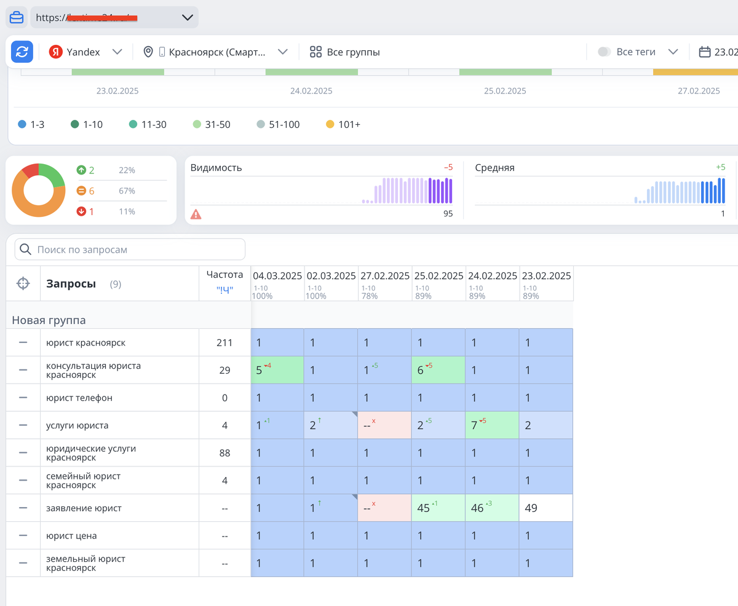The height and width of the screenshot is (606, 738).
Task: Click the red warning triangle under Видимость
Action: [x=196, y=214]
